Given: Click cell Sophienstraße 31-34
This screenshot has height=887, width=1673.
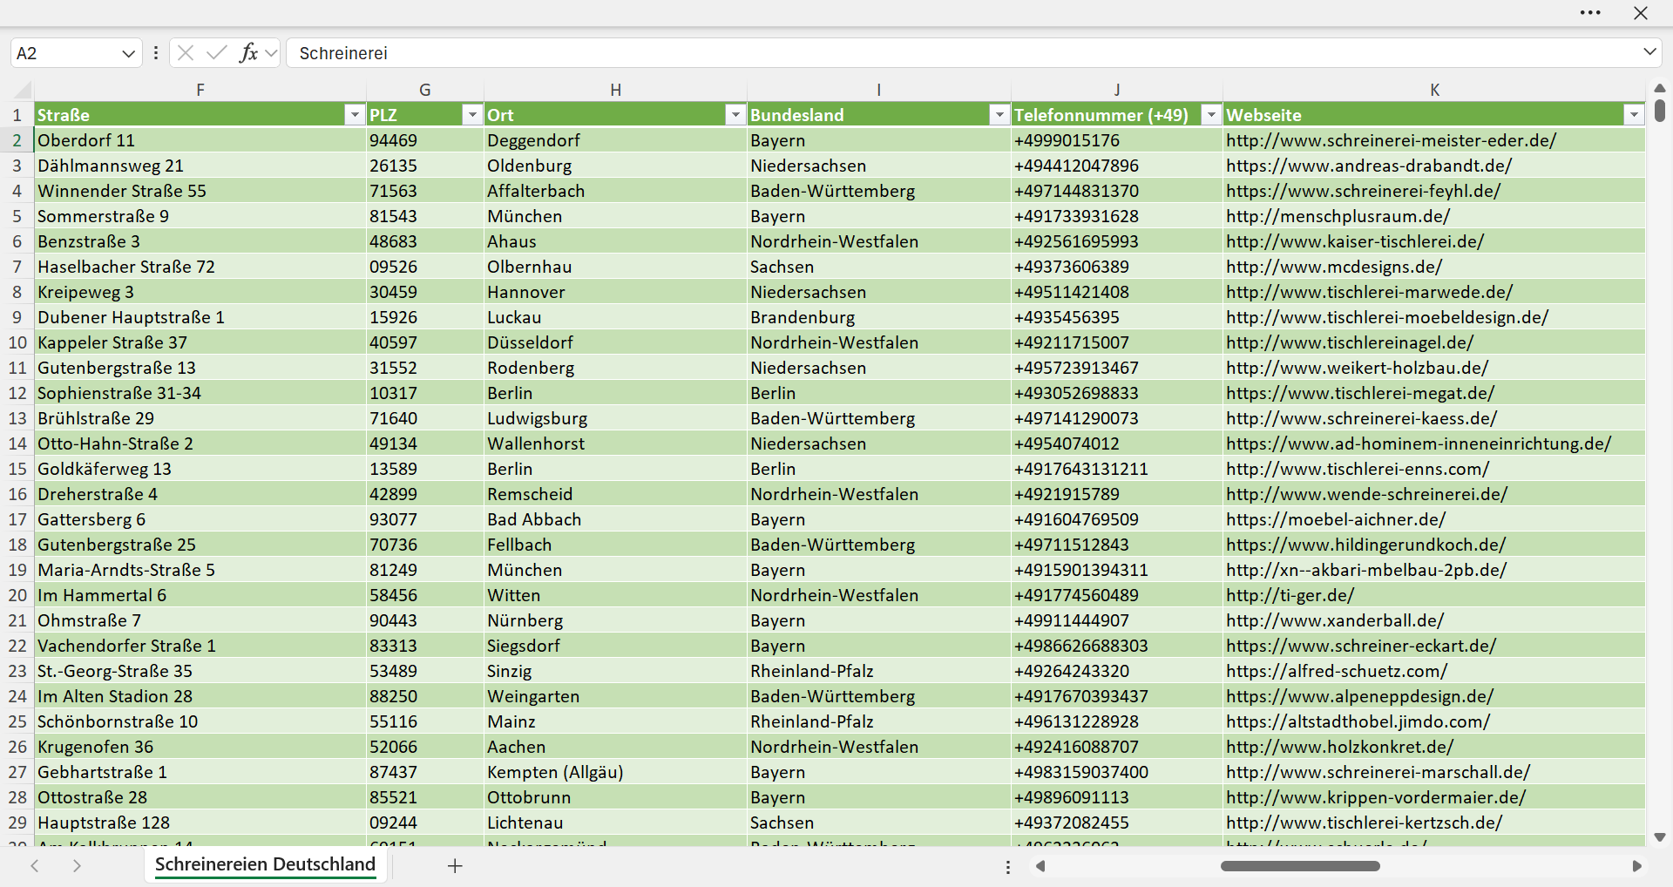Looking at the screenshot, I should [x=200, y=393].
